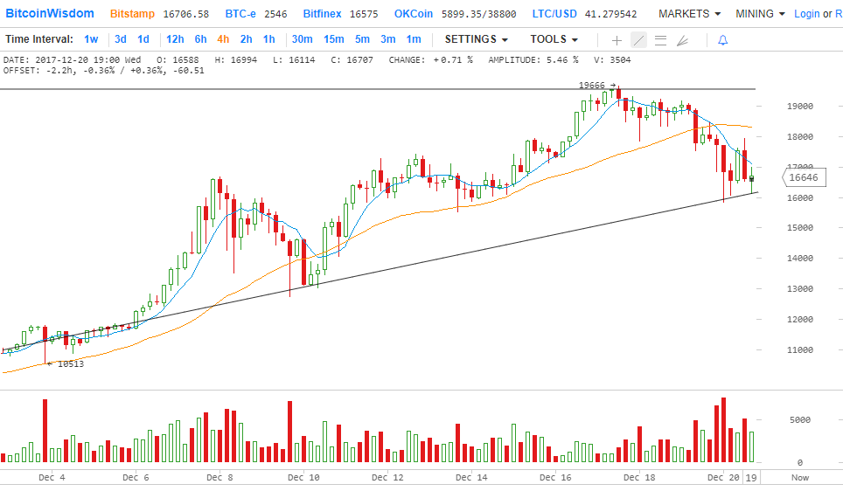The width and height of the screenshot is (843, 491).
Task: Select the 4h time interval
Action: 223,39
